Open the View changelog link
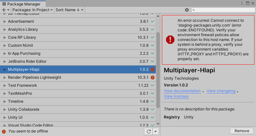 point(221,91)
